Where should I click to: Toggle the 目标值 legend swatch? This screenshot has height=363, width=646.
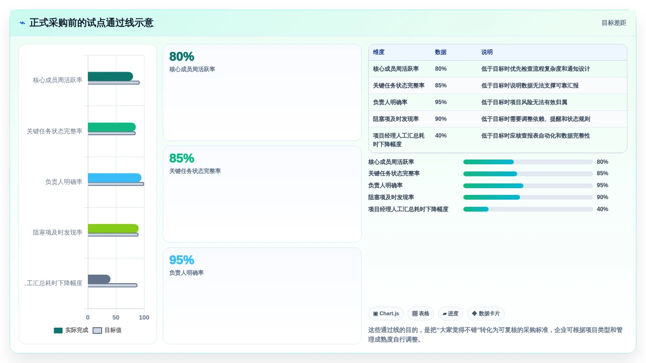pyautogui.click(x=97, y=331)
